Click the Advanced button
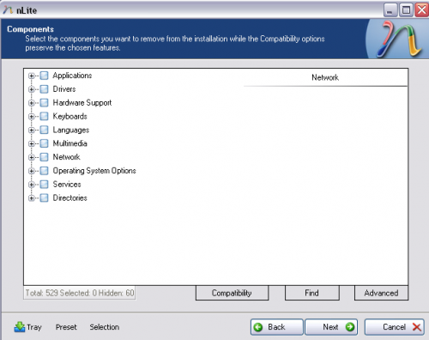The height and width of the screenshot is (340, 429). click(x=381, y=293)
